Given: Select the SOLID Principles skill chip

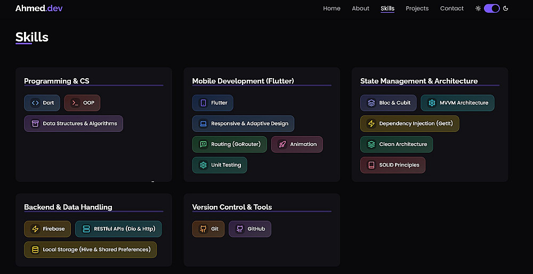Looking at the screenshot, I should tap(393, 165).
